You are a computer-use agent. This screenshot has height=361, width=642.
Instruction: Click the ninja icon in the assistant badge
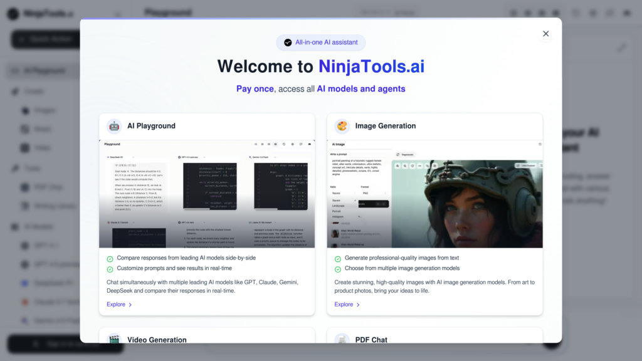(x=288, y=43)
